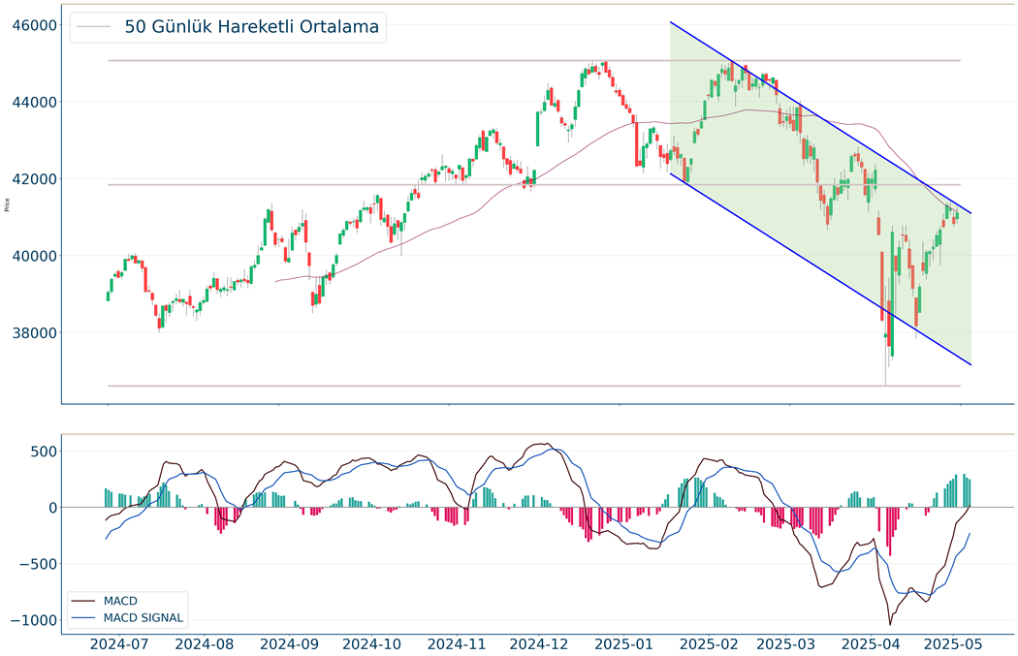Click the 40000 price axis label

[34, 257]
